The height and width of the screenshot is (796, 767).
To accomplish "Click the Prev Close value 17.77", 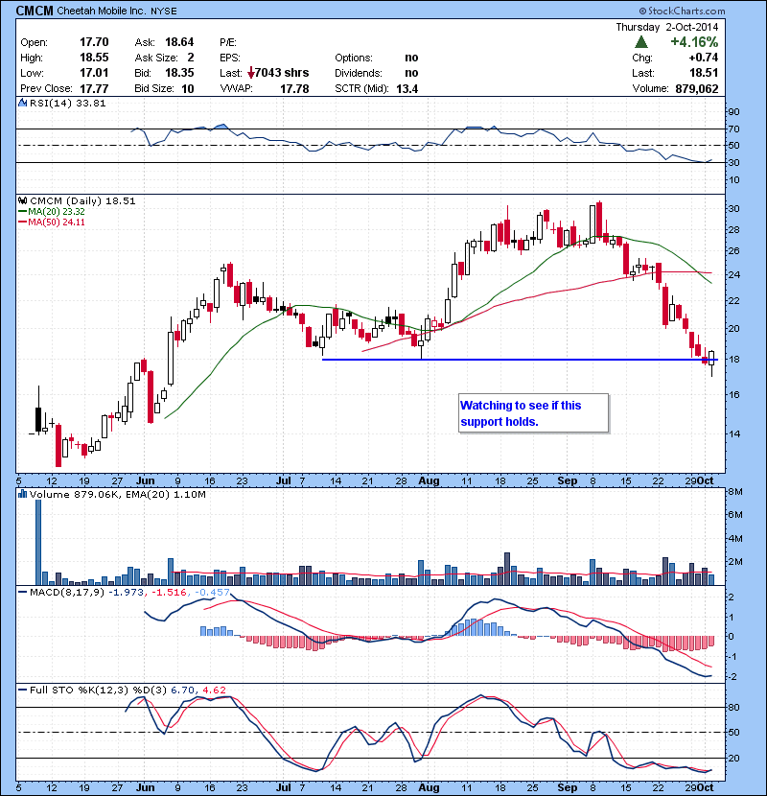I will [94, 89].
